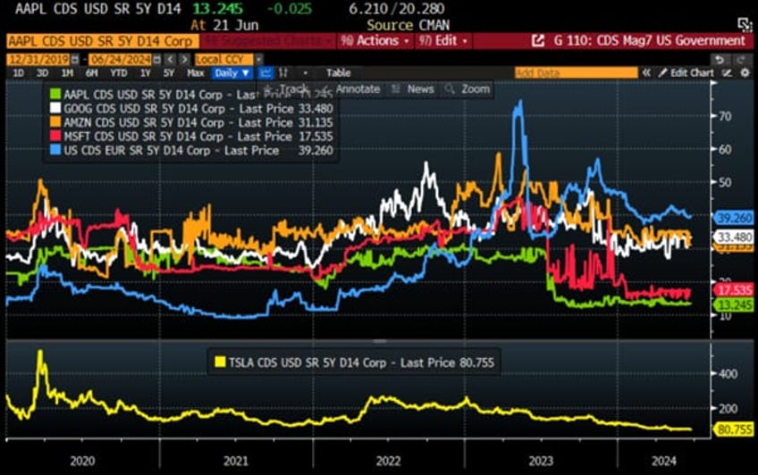The width and height of the screenshot is (758, 475).
Task: Click the AAPL CDS USD security field
Action: pyautogui.click(x=102, y=41)
